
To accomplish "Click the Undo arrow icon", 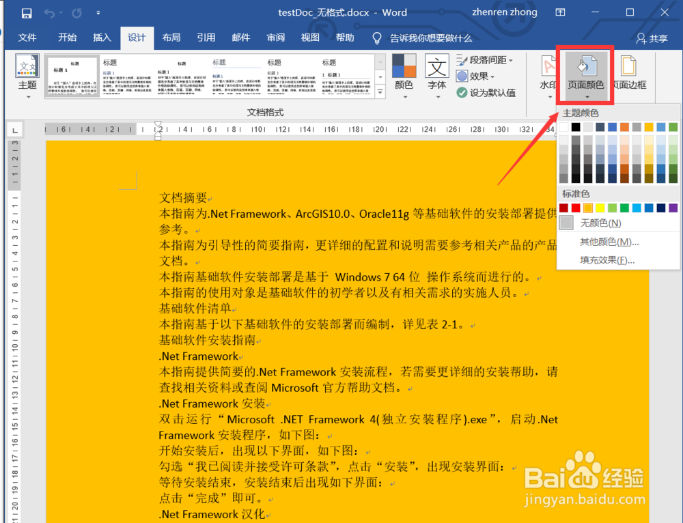I will [49, 13].
